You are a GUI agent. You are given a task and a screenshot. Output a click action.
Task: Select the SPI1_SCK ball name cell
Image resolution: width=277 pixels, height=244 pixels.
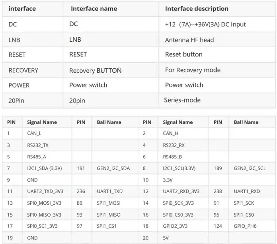click(244, 203)
